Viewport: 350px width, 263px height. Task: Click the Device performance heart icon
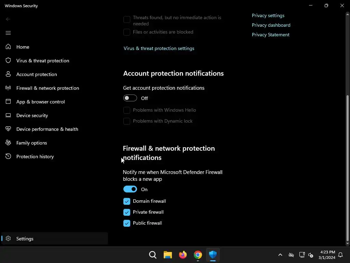click(8, 129)
